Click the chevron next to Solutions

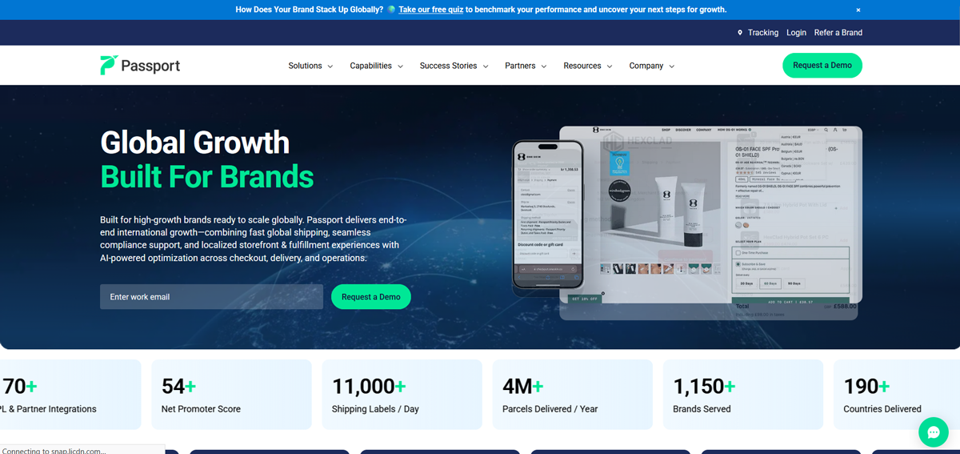click(x=330, y=66)
